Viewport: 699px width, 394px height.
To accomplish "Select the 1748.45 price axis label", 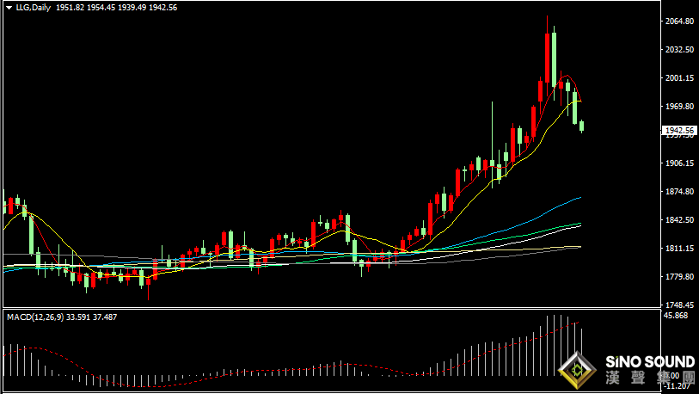I will pyautogui.click(x=679, y=305).
